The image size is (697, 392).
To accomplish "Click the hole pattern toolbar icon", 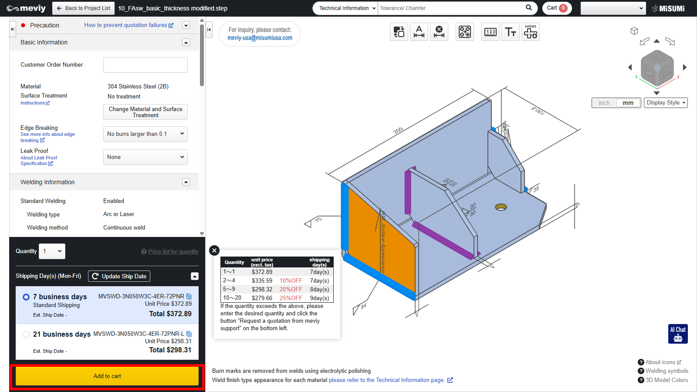I will [x=464, y=32].
